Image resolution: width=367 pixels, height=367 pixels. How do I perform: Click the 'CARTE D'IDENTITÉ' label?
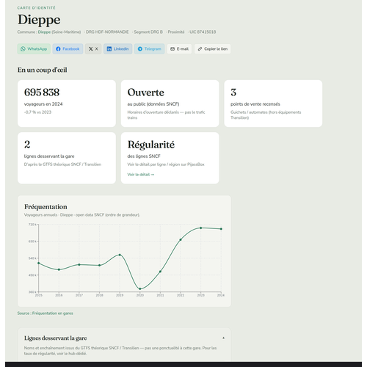(x=36, y=8)
